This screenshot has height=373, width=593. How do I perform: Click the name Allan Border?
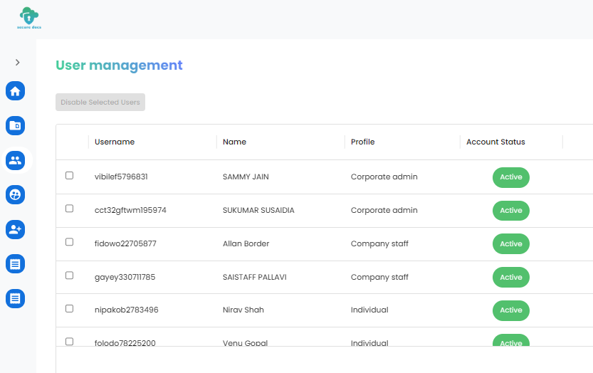click(x=246, y=243)
